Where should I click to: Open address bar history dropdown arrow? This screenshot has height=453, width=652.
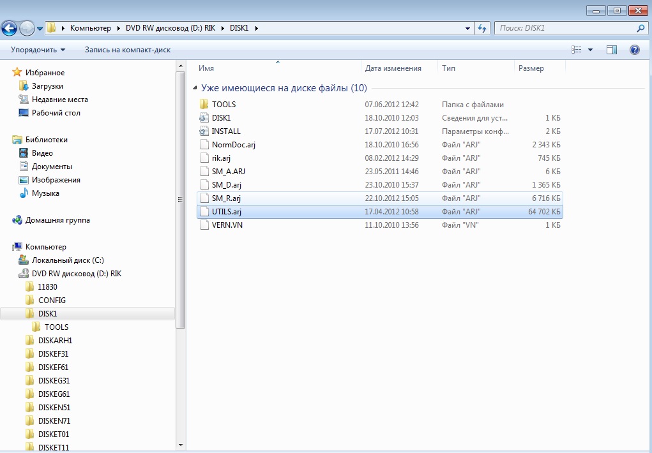[467, 28]
